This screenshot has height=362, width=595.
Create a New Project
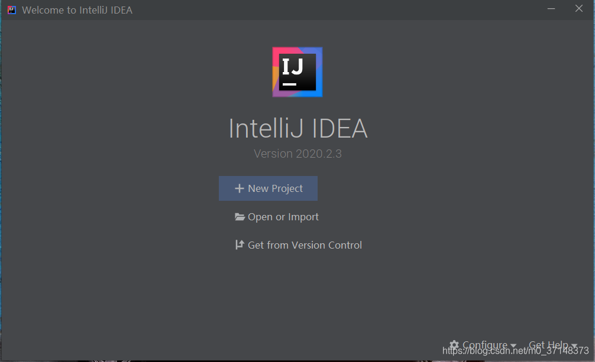[x=269, y=188]
